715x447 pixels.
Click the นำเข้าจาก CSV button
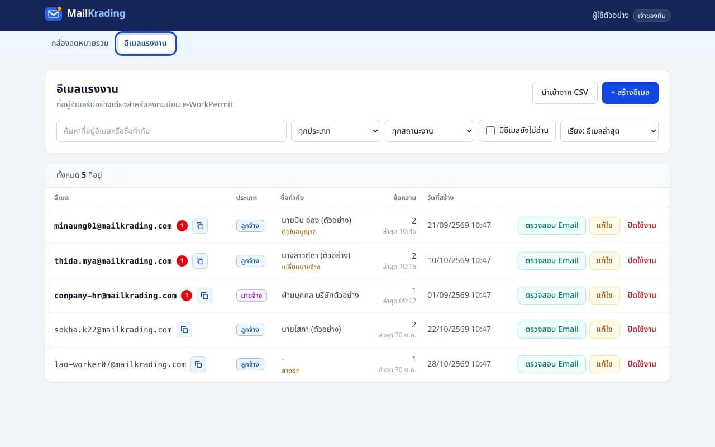point(565,93)
